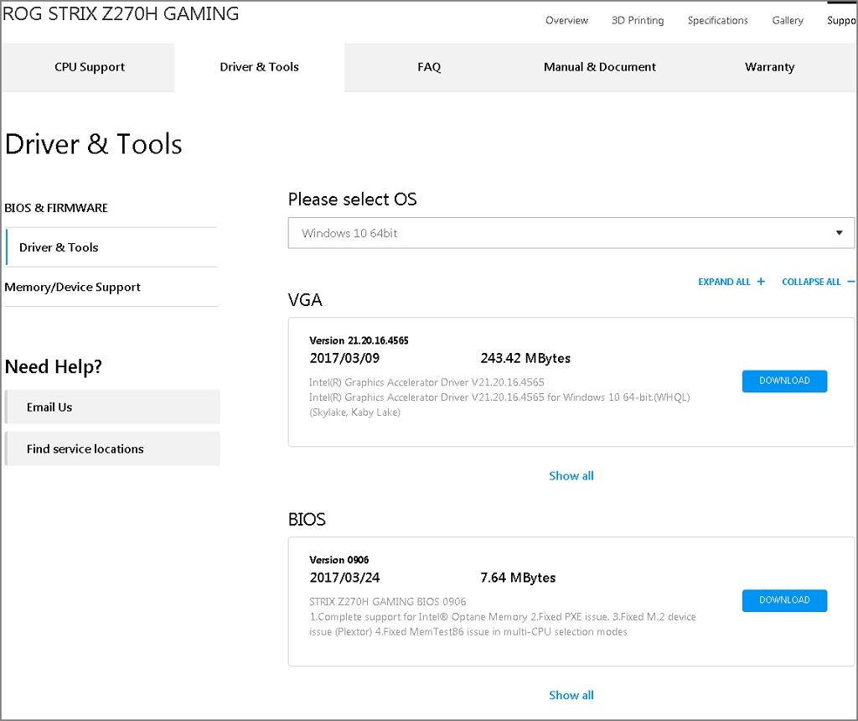Click the 2017/03/24 release date

[x=344, y=578]
